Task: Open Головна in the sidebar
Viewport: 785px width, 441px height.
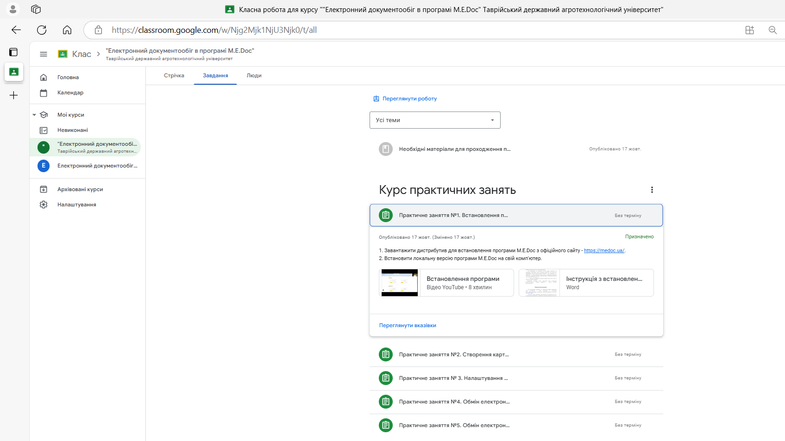Action: click(68, 77)
